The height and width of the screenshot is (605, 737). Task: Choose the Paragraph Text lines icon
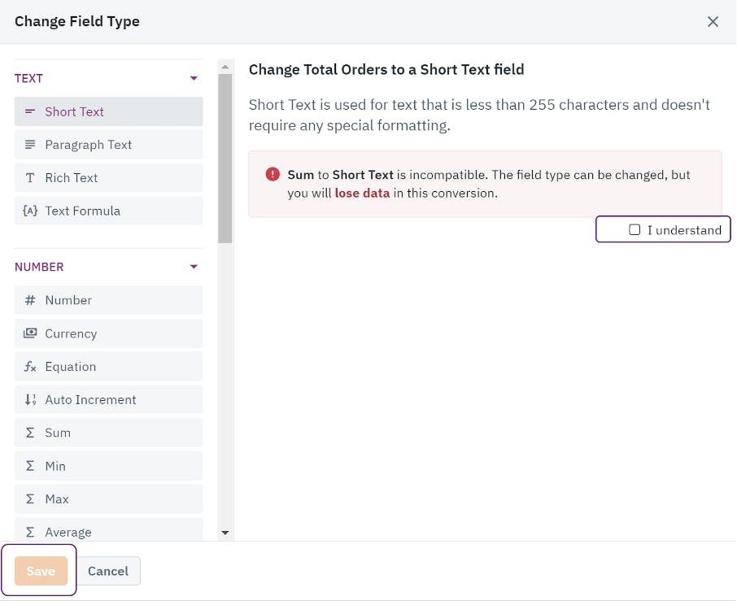pos(29,144)
